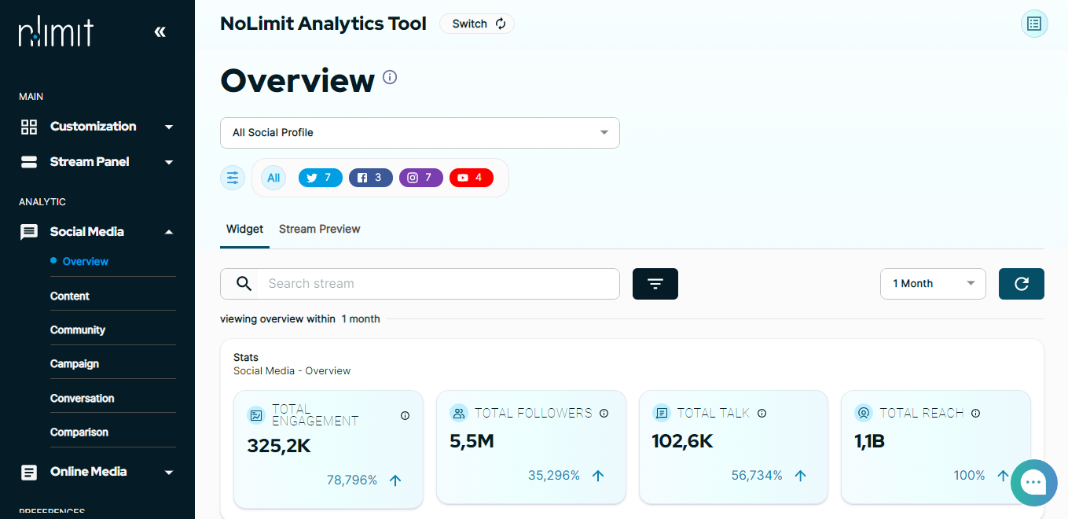Click the search magnifier icon
Viewport: 1068px width, 519px height.
244,284
